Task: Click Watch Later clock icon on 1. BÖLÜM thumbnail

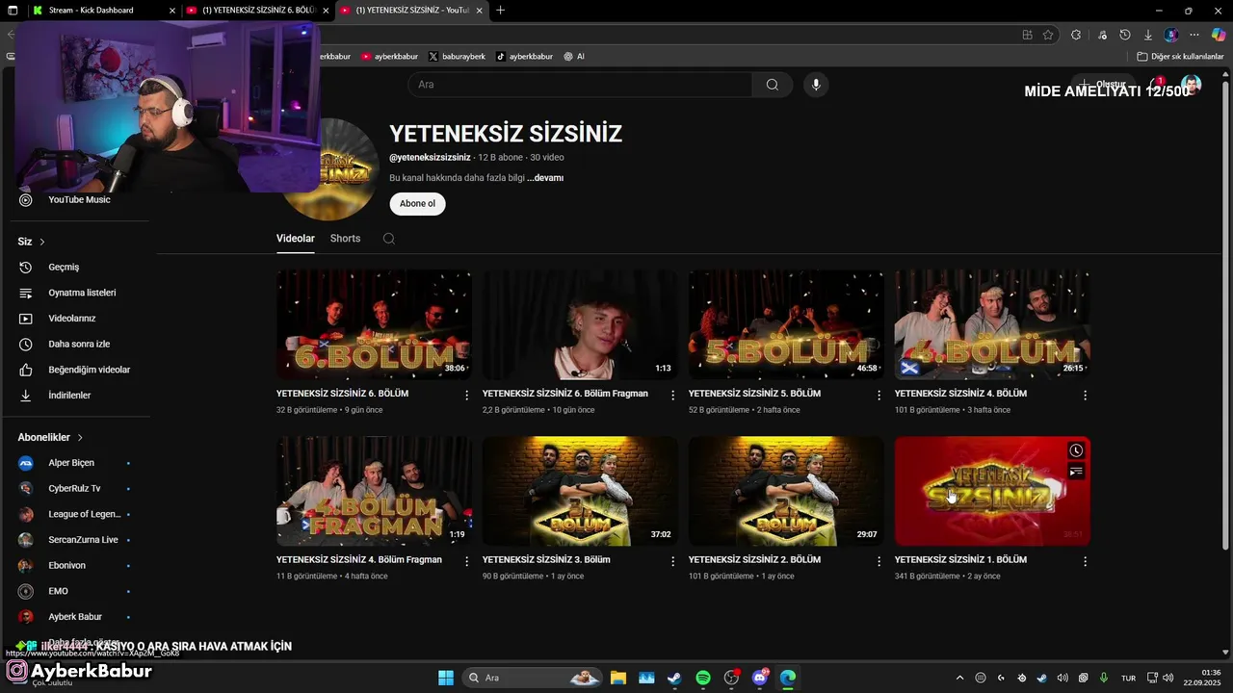Action: tap(1076, 450)
